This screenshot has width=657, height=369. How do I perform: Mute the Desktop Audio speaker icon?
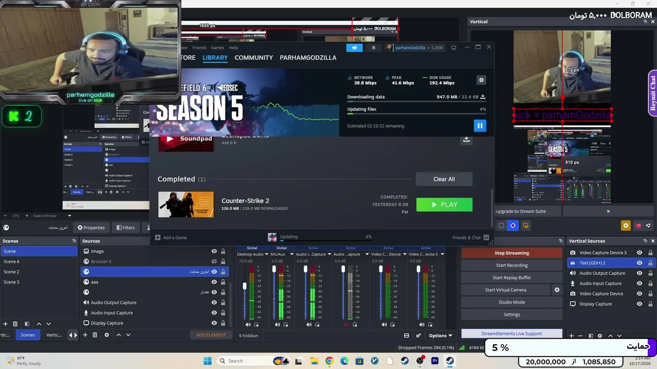pyautogui.click(x=248, y=324)
